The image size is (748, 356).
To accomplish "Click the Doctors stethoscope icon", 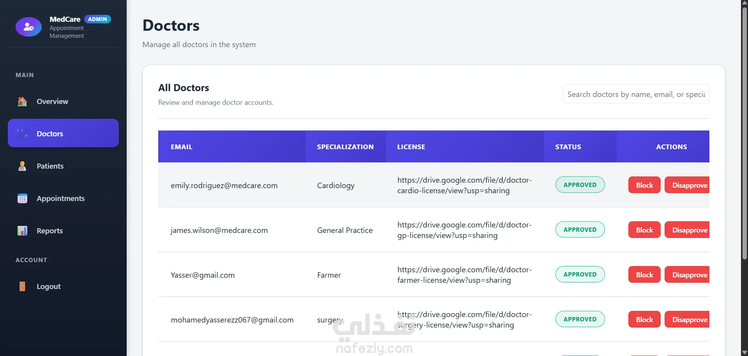I will click(23, 134).
